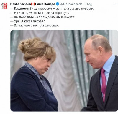The height and width of the screenshot is (114, 118).
Task: Open the attached tweet photo
Action: point(64,71)
